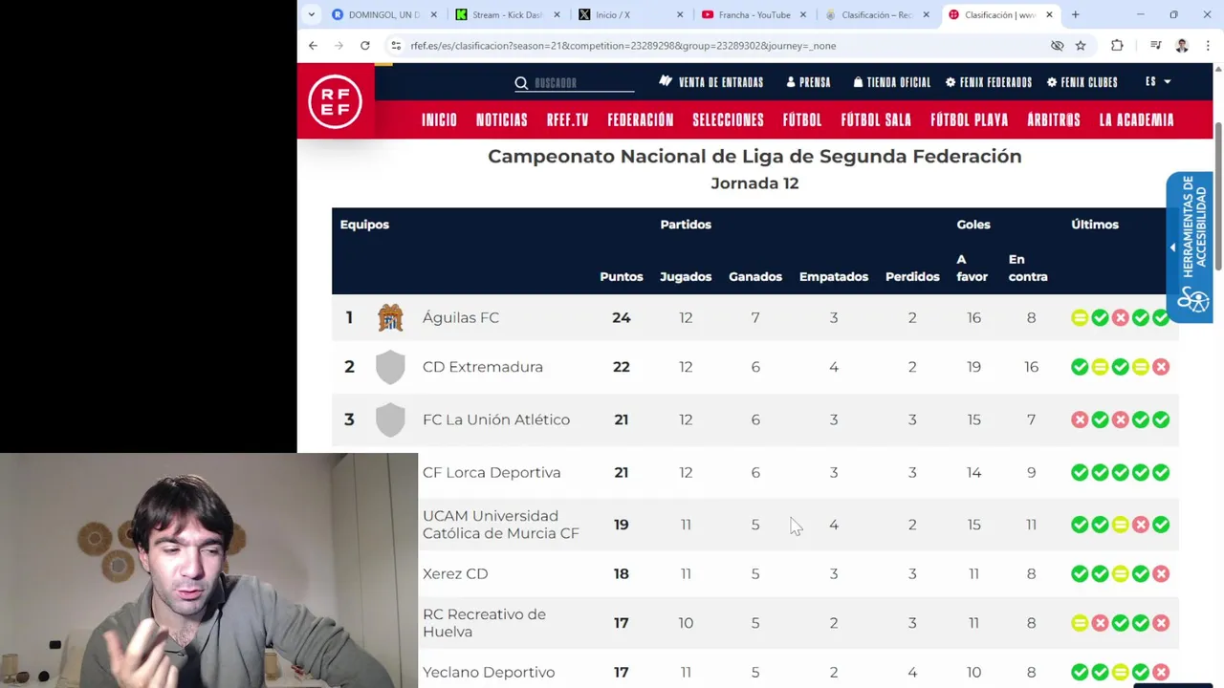The width and height of the screenshot is (1224, 688).
Task: Switch to DOMINGOL browser tab
Action: tap(383, 14)
